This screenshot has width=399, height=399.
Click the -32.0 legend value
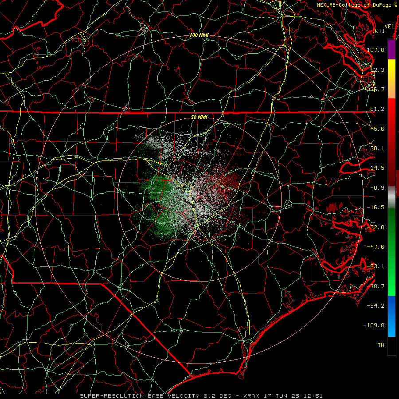point(376,227)
